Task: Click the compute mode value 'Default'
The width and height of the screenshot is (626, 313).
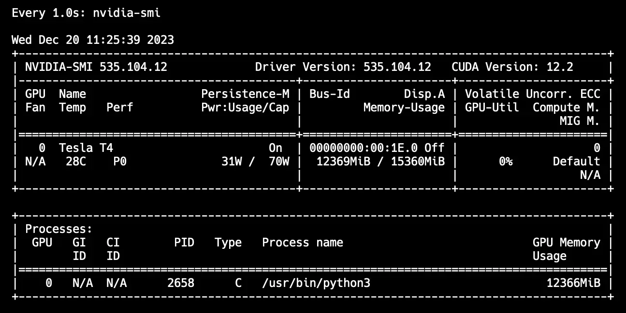Action: (x=577, y=161)
